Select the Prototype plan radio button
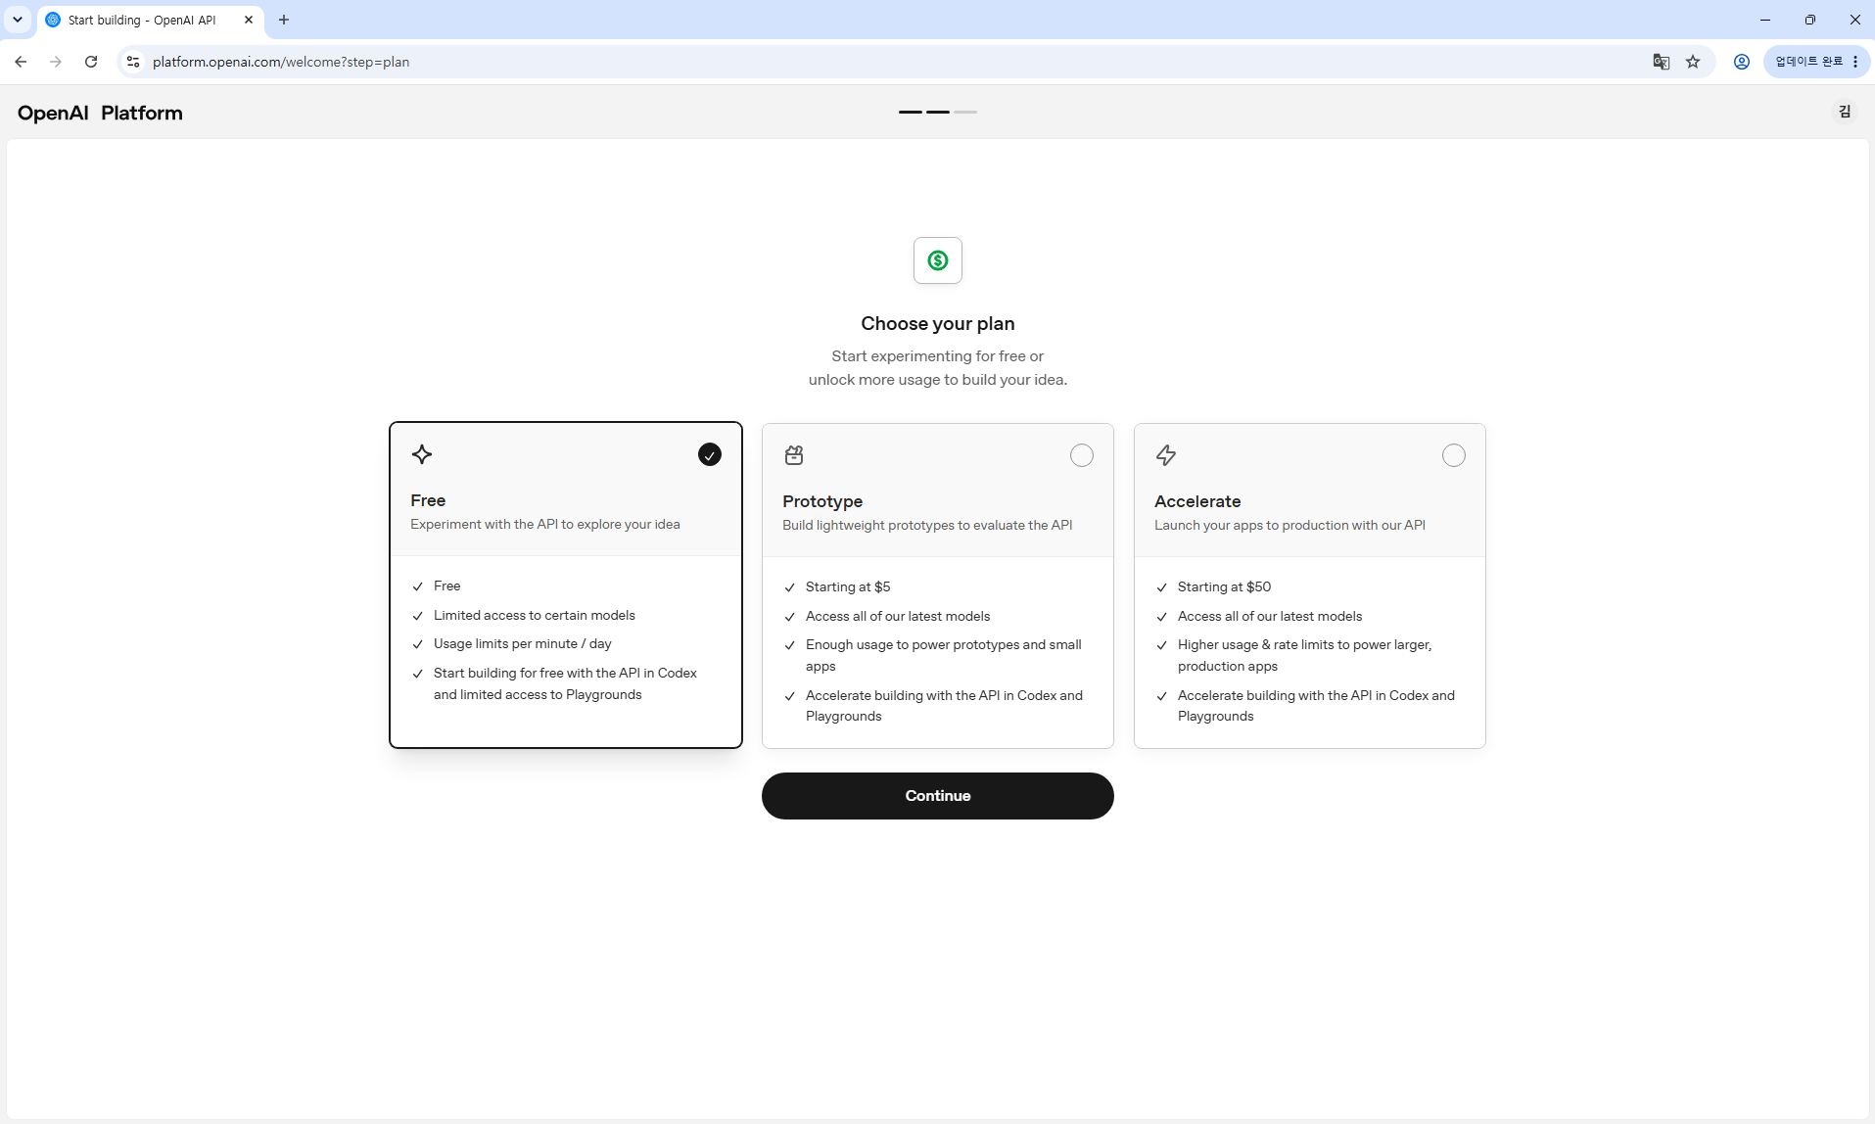This screenshot has height=1124, width=1875. (1082, 455)
